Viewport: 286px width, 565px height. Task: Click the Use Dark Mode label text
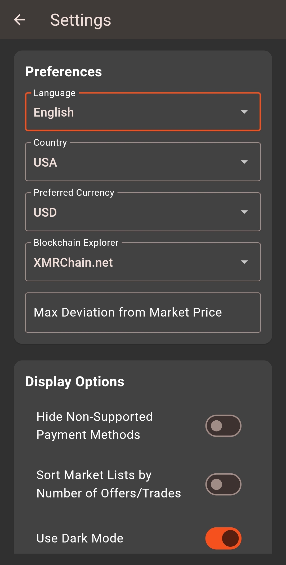tap(80, 538)
